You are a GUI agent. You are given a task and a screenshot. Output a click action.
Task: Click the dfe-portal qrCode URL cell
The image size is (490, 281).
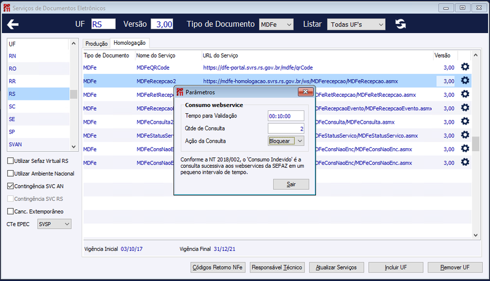[x=258, y=67]
